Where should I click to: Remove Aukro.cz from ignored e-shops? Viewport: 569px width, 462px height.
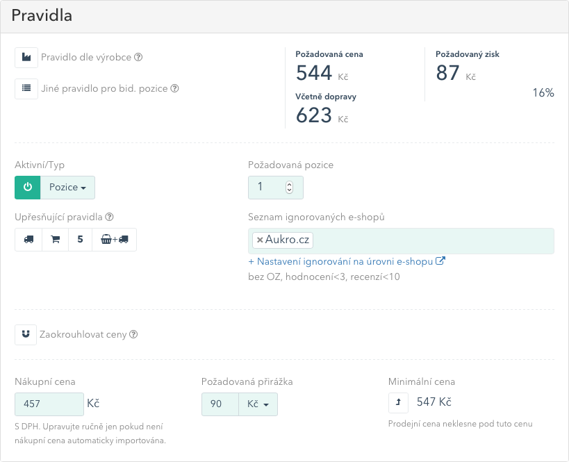tap(259, 240)
